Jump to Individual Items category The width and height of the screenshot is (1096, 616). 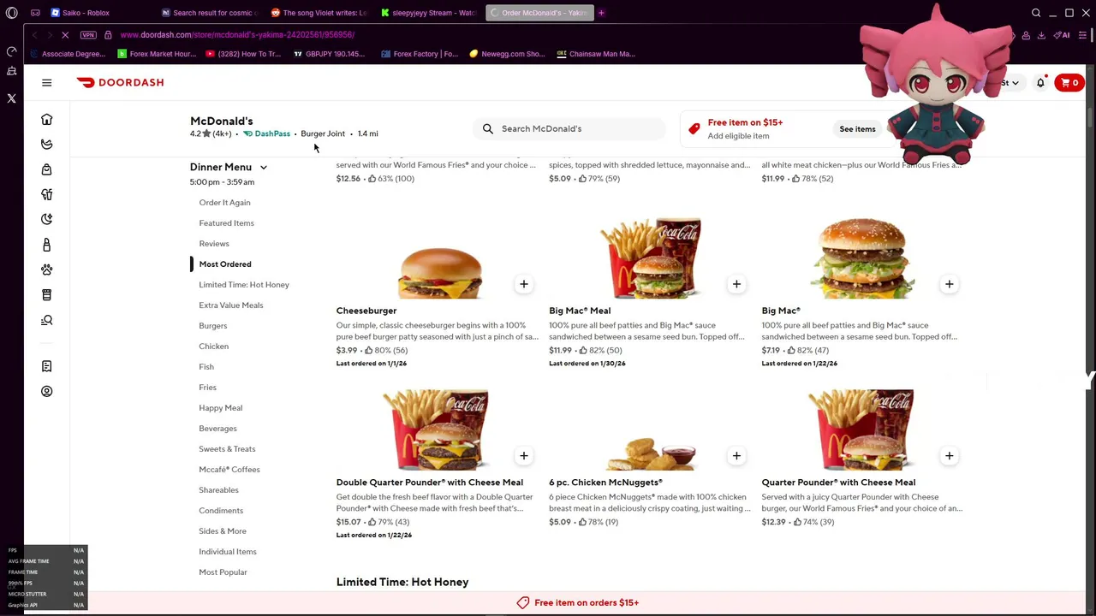pos(228,552)
